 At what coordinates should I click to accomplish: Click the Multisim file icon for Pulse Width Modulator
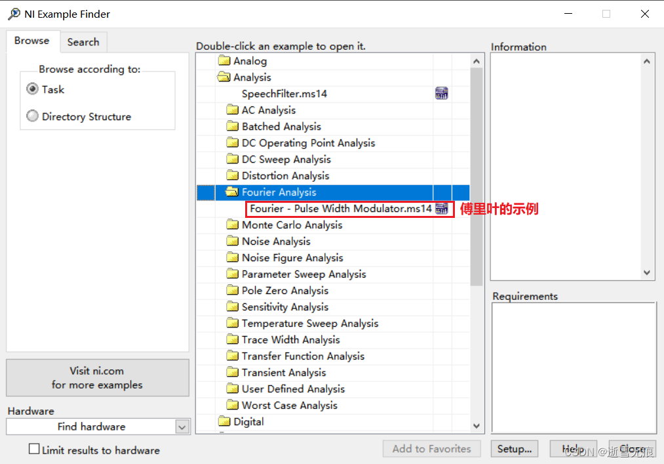click(x=442, y=208)
